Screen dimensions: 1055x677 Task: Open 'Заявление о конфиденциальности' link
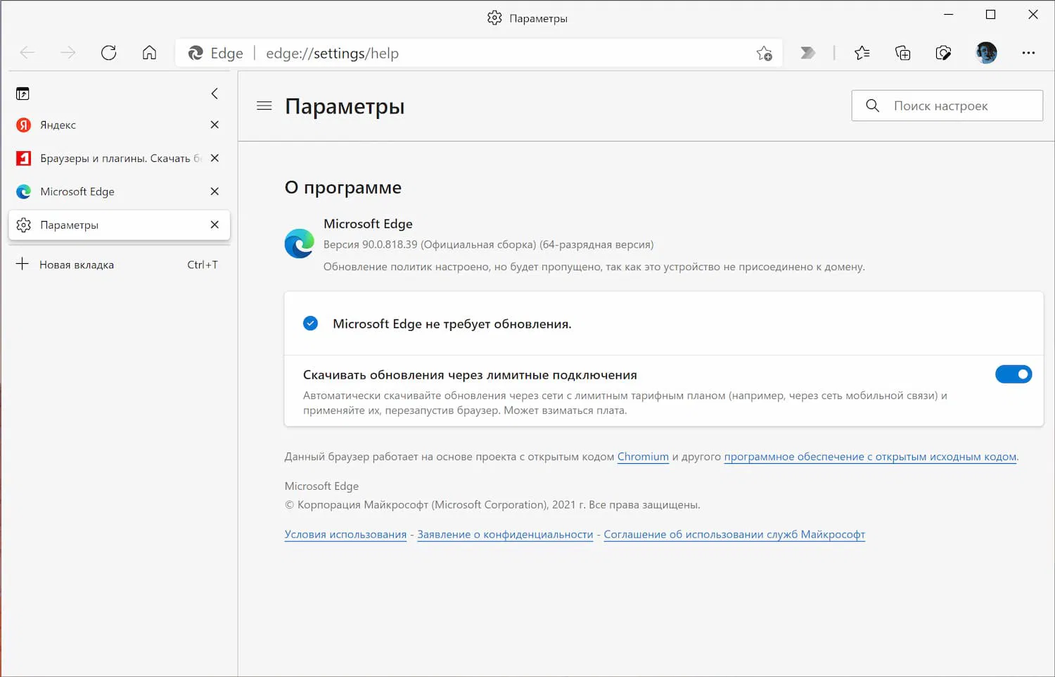point(505,534)
